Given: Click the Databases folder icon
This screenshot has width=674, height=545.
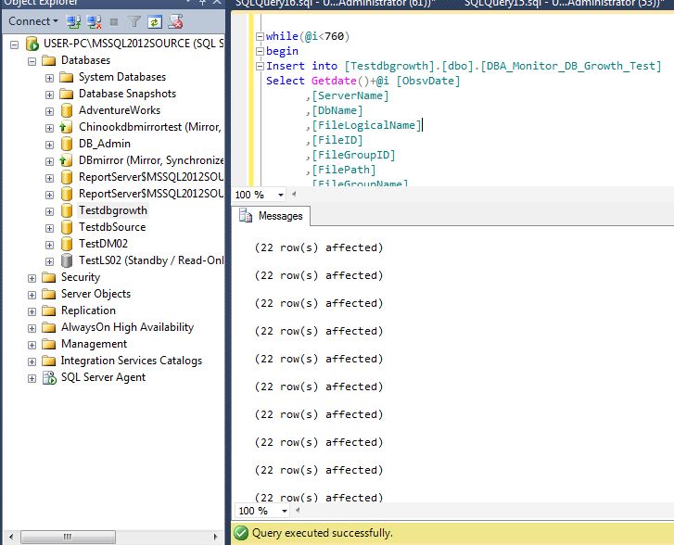Looking at the screenshot, I should tap(49, 60).
